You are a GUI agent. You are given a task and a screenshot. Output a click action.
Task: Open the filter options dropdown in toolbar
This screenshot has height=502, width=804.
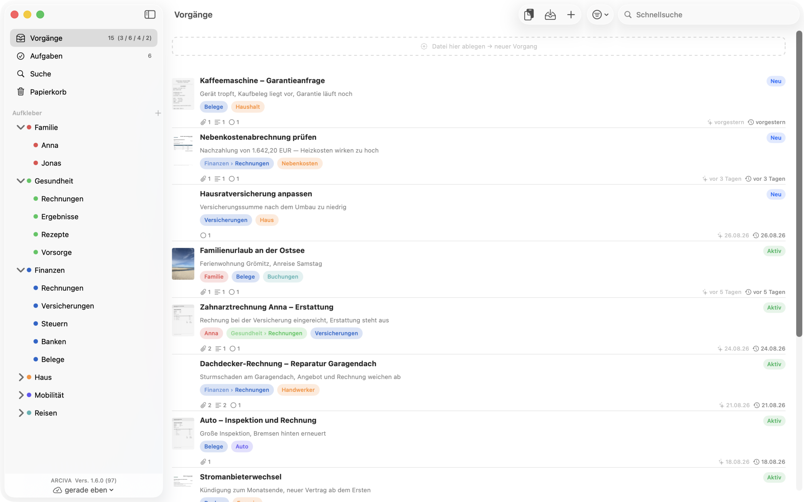pos(600,15)
